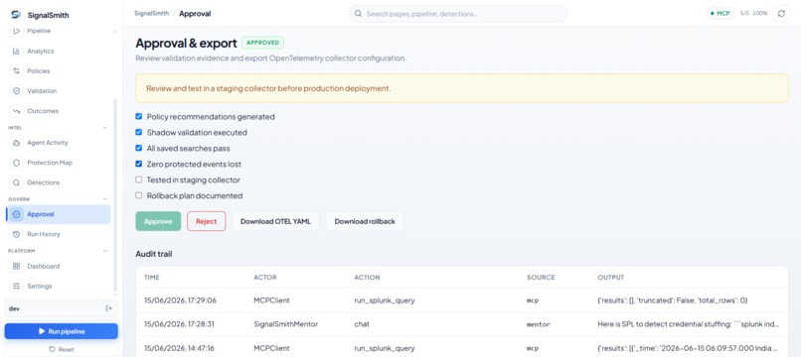Select the 17:29:06 audit trail row
Screen dimensions: 801x357
click(462, 300)
